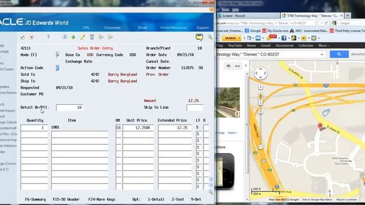Click the trash can delete icon
Image resolution: width=365 pixels, height=205 pixels.
(x=92, y=37)
